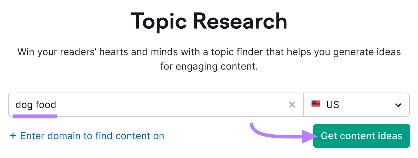Select the plus icon beside the domain link
Screen dimensions: 418x158
[13, 136]
